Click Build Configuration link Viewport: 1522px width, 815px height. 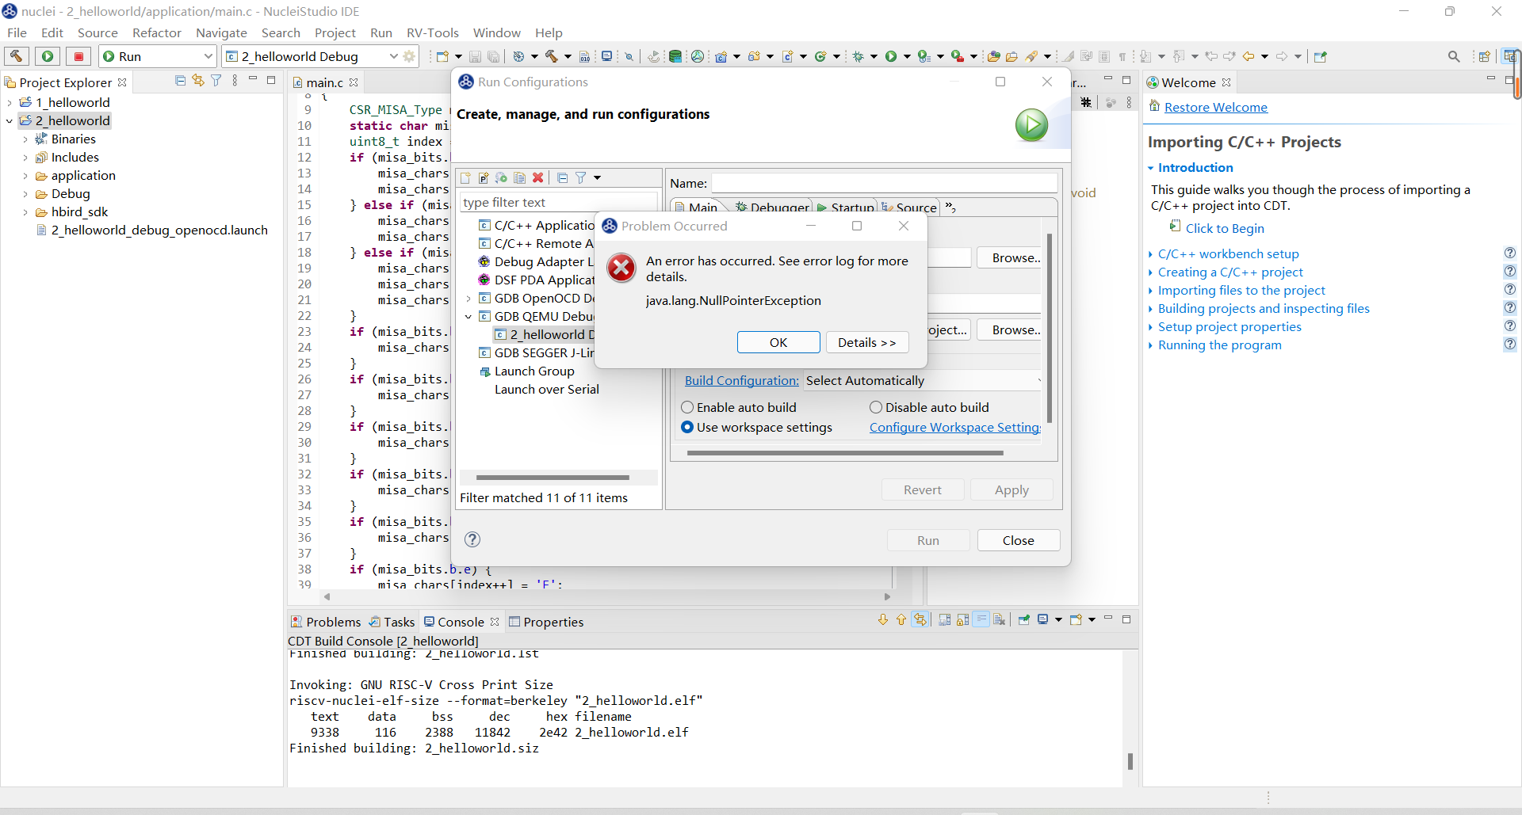(x=742, y=380)
